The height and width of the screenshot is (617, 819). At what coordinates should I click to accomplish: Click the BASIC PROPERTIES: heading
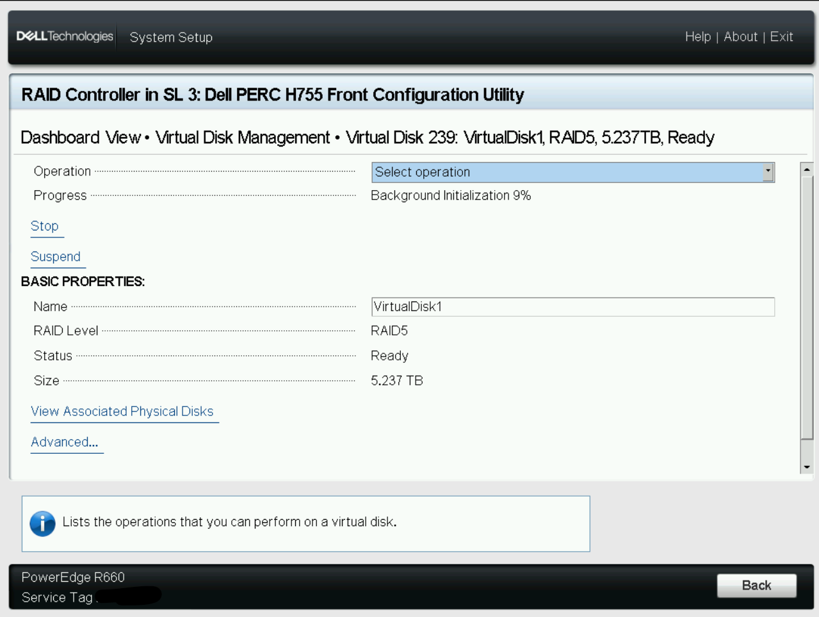click(83, 282)
